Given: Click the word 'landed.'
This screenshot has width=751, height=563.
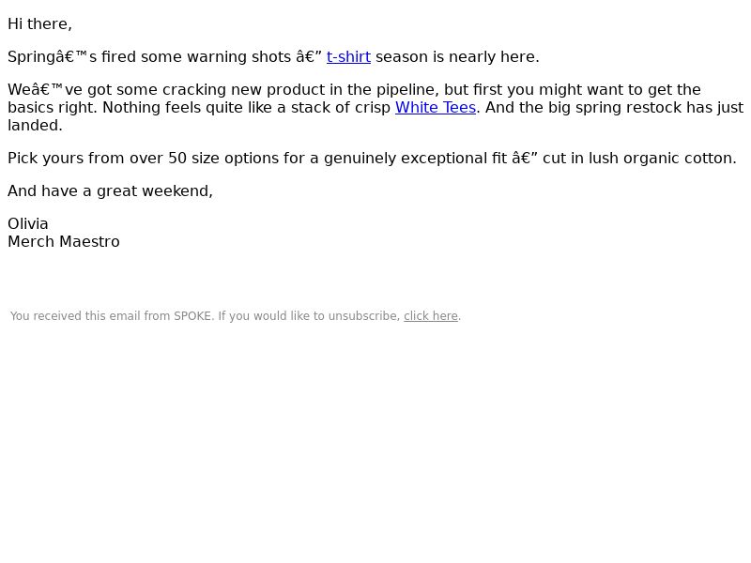Looking at the screenshot, I should click(x=35, y=126).
